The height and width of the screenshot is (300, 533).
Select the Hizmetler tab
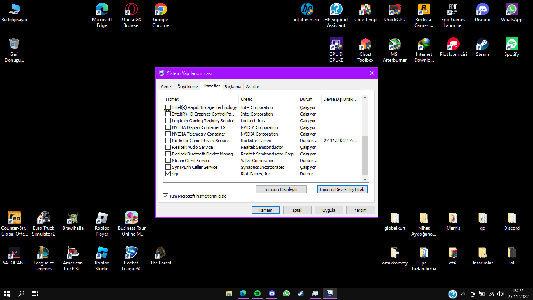click(211, 86)
